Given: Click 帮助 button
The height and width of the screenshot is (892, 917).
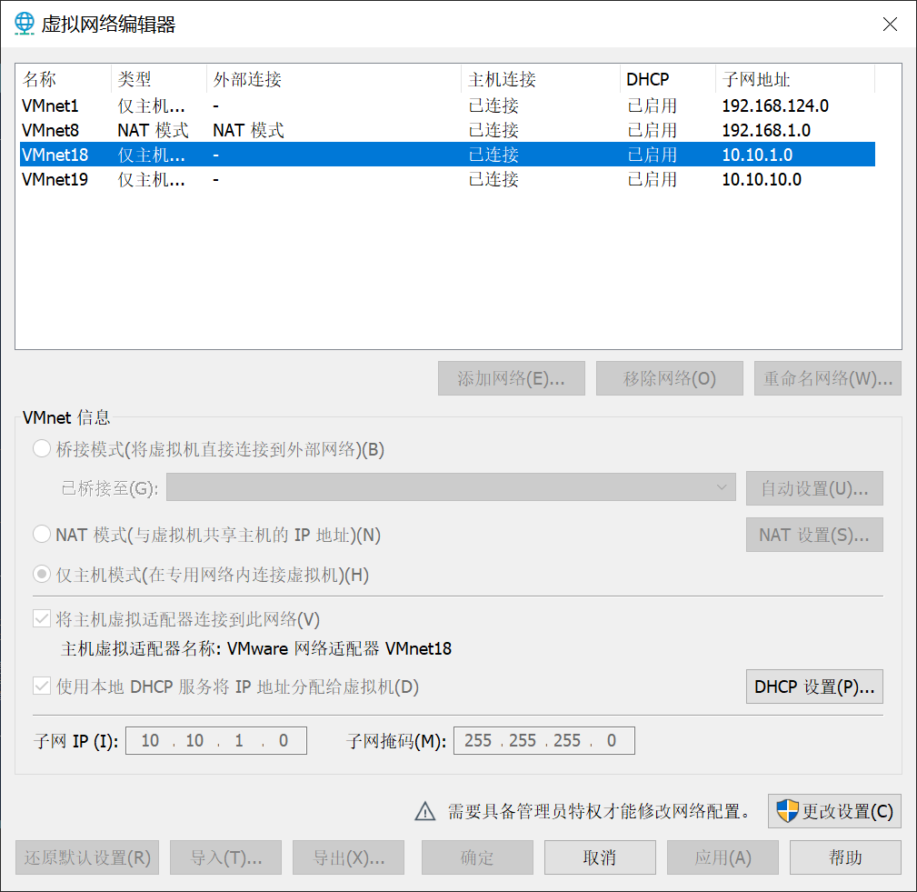Looking at the screenshot, I should 845,858.
